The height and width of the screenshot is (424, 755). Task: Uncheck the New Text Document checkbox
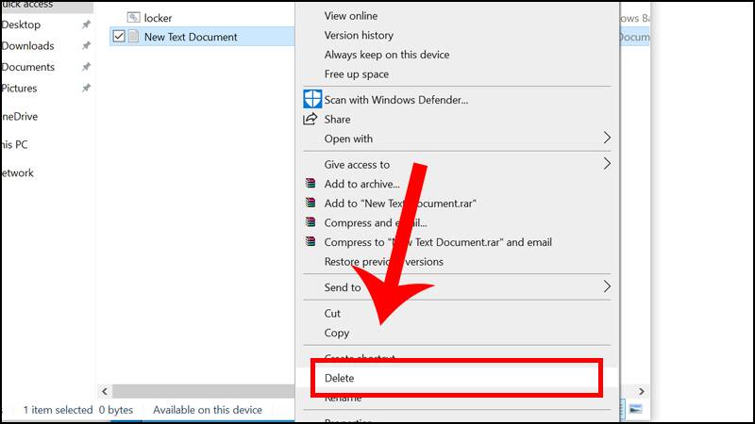point(118,37)
